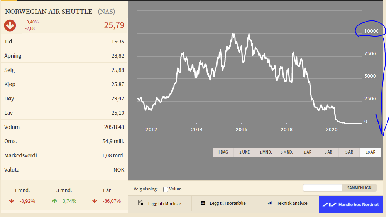The image size is (389, 217).
Task: Click the 2018 label on chart axis
Action: tap(286, 129)
